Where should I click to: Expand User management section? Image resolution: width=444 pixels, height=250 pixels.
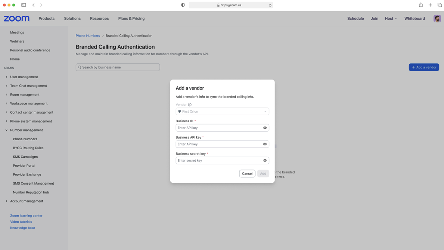click(6, 77)
